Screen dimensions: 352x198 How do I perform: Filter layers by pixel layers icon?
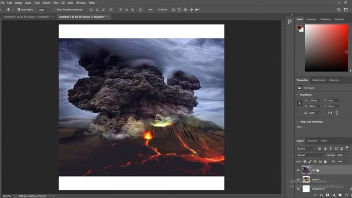coord(320,148)
